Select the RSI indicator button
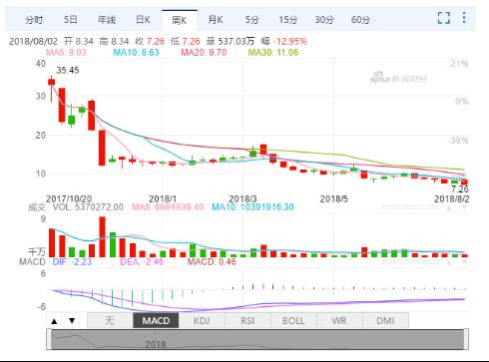 (247, 320)
